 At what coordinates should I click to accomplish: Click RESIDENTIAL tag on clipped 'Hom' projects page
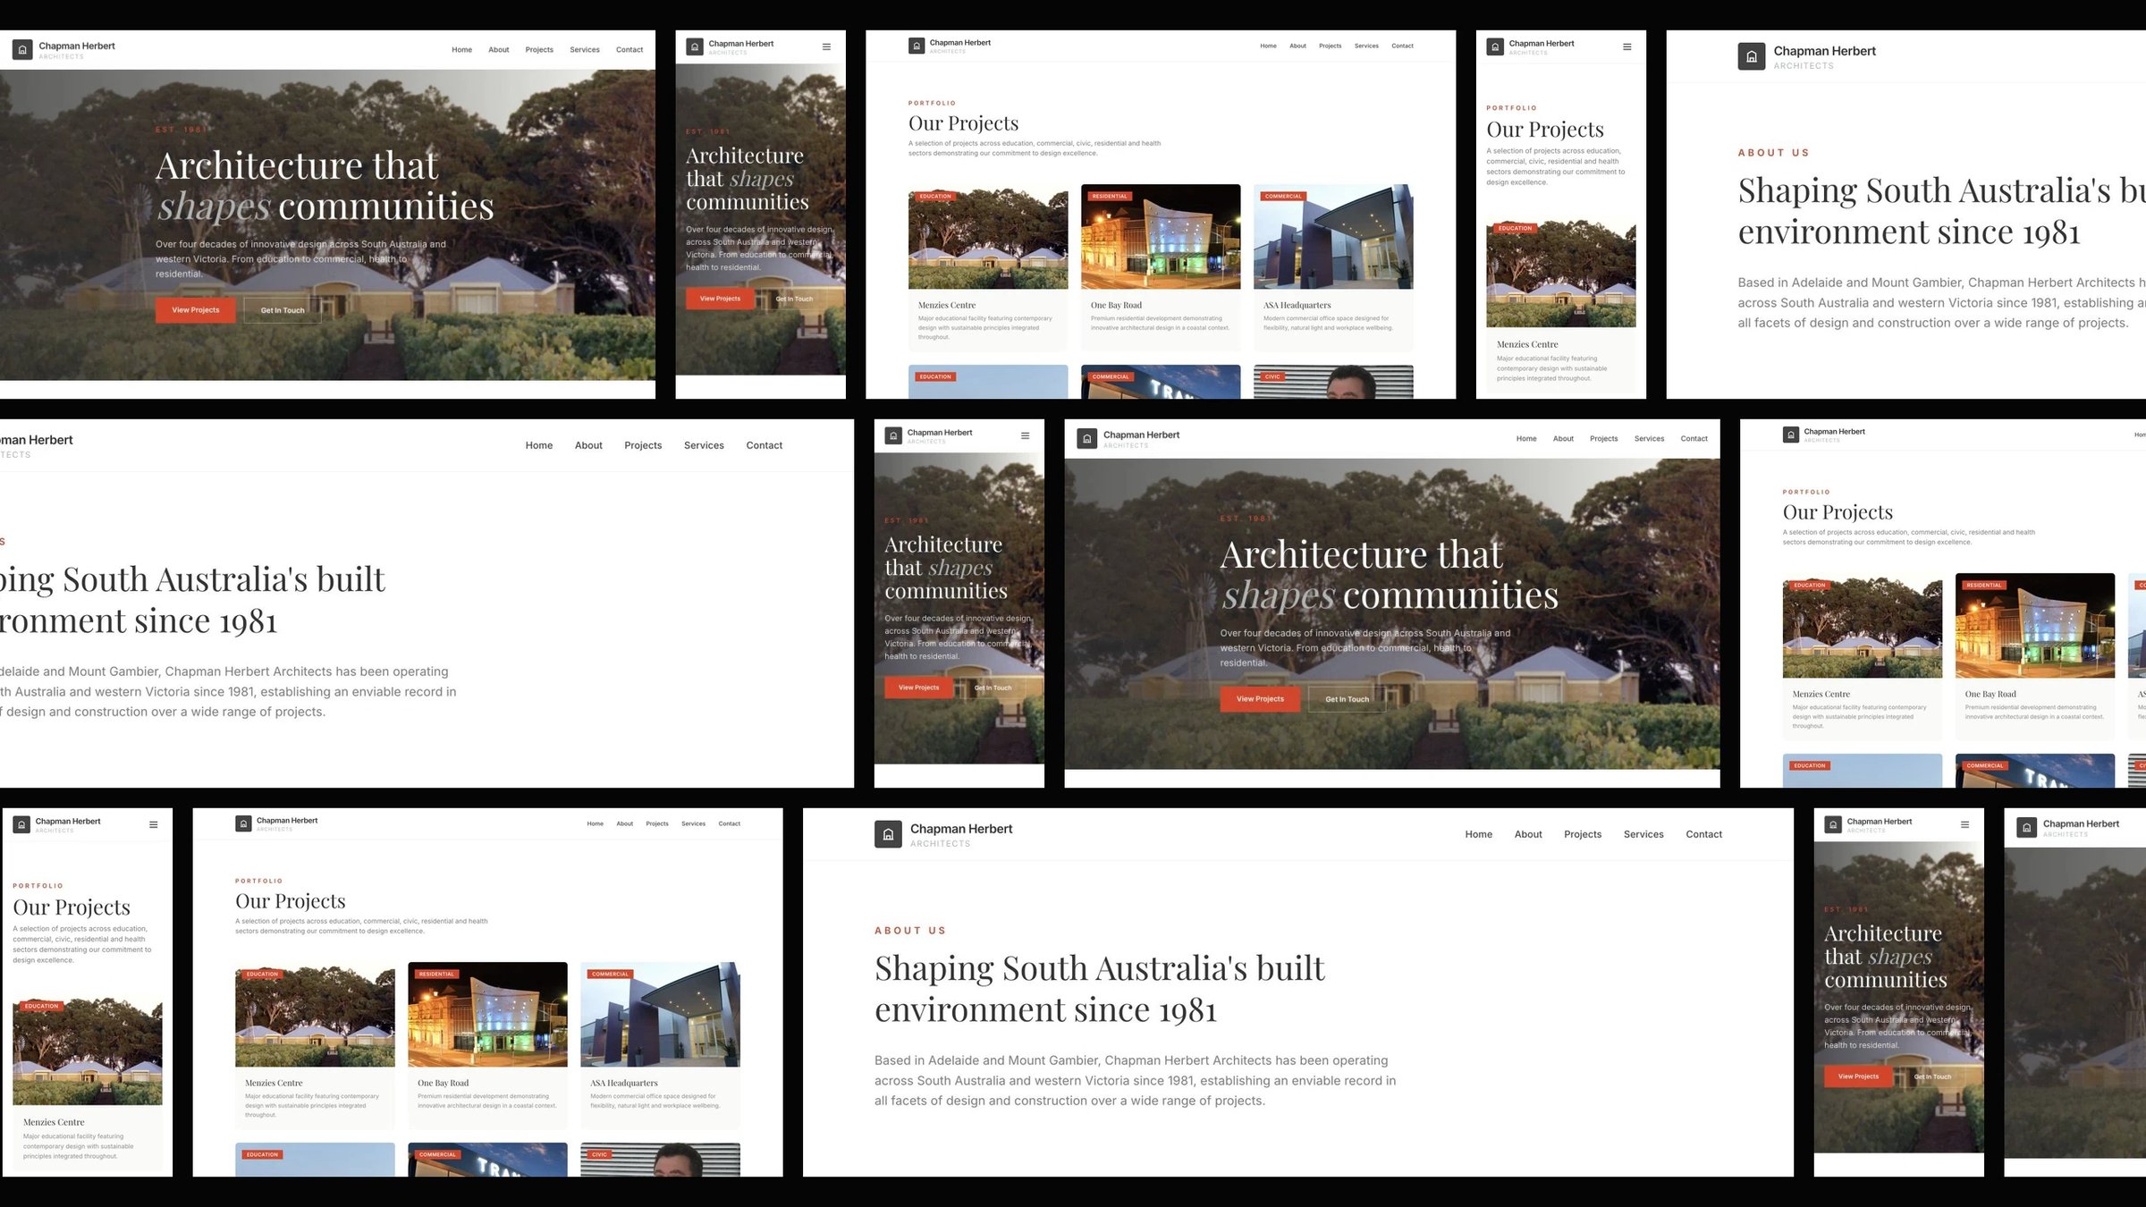(x=1983, y=586)
